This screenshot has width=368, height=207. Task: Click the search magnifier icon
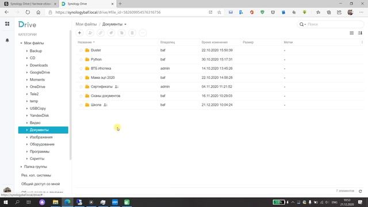[301, 24]
